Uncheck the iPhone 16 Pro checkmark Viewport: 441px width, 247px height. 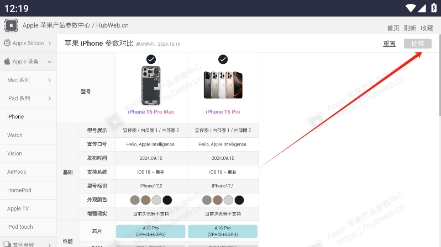tap(223, 60)
